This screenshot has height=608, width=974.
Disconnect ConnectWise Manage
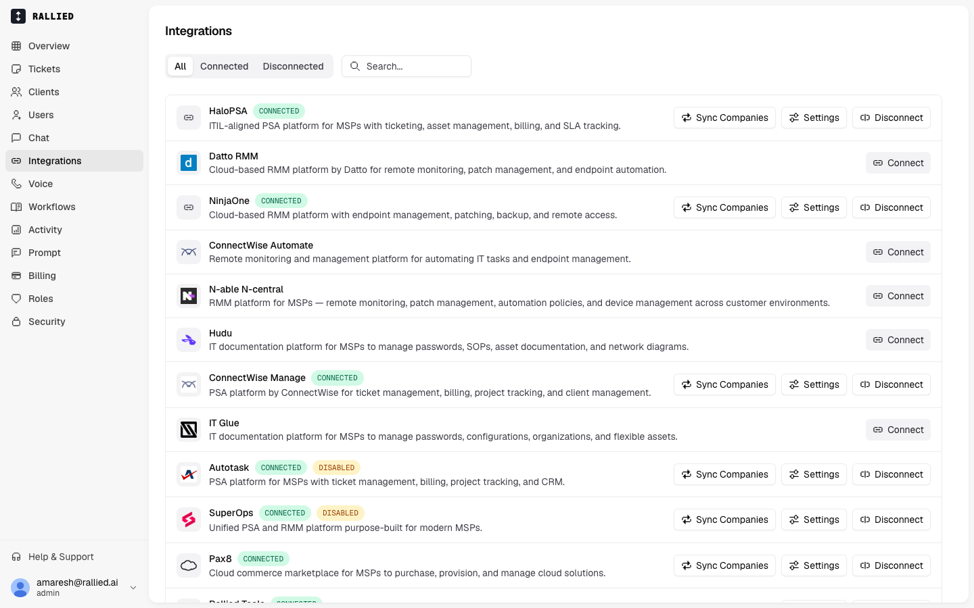(x=891, y=384)
